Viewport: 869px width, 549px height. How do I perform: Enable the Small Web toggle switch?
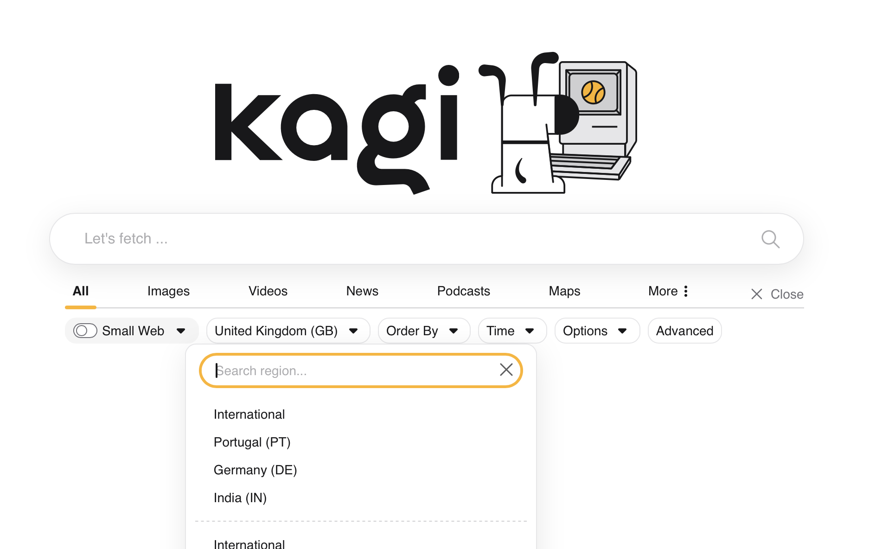[x=85, y=331]
